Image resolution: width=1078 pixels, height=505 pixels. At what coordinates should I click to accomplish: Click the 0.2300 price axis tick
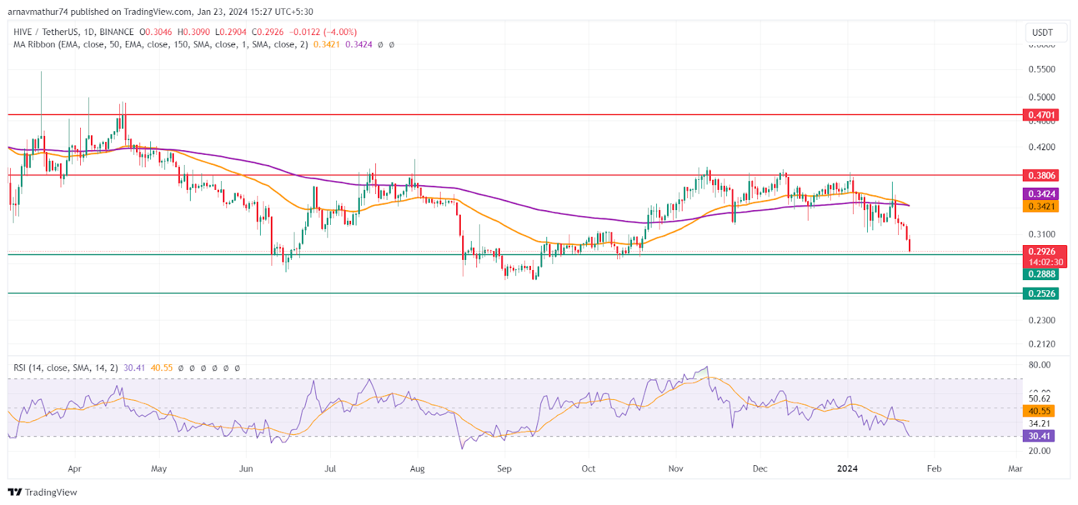1042,320
